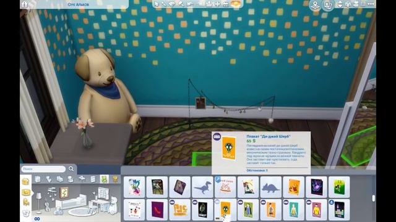Switch to Build house mode tab
The image size is (396, 222).
coord(26,181)
